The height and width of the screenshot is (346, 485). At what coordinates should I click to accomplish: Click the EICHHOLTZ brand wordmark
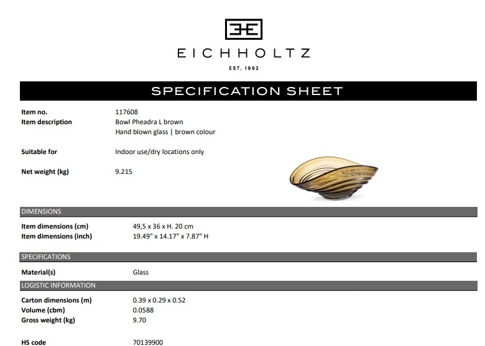pos(243,53)
